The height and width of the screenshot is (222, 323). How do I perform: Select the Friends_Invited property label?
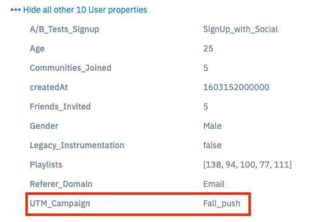[x=60, y=106]
